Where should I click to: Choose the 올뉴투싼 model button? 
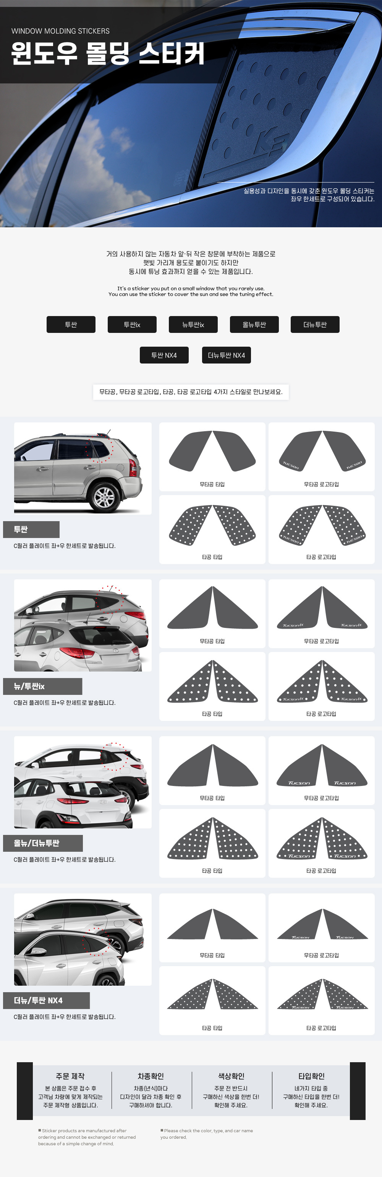pyautogui.click(x=254, y=324)
